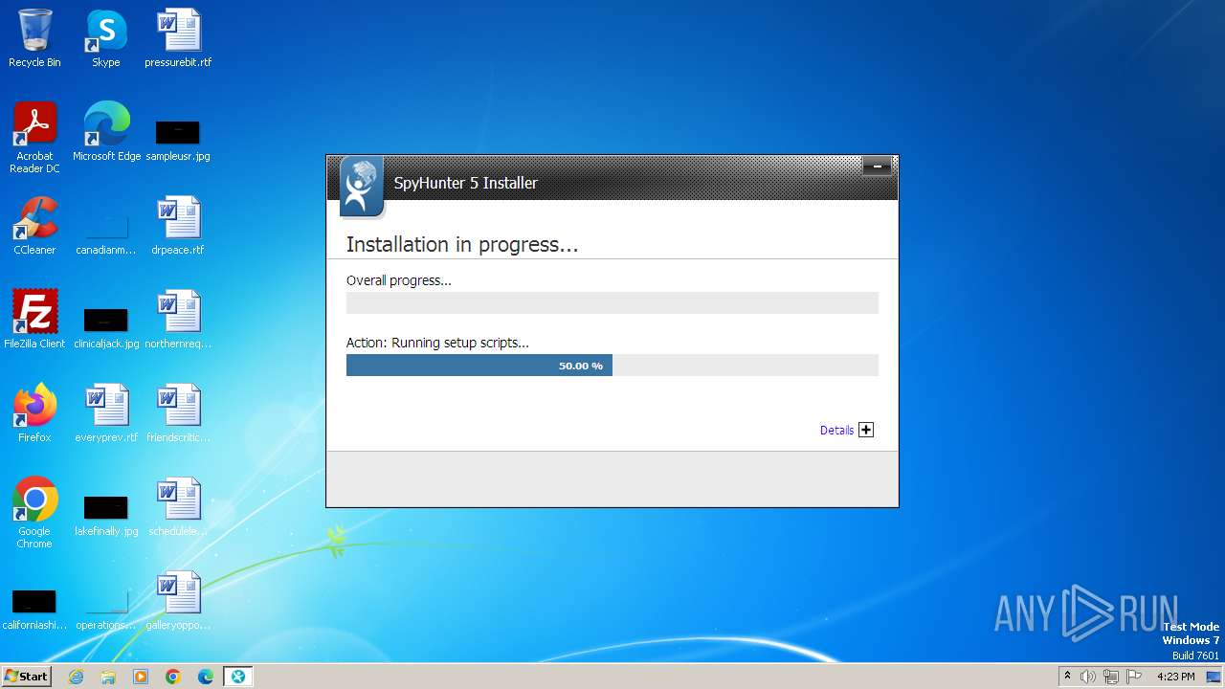Click the SpyHunter logo in installer header
Viewport: 1225px width, 689px height.
[x=362, y=187]
